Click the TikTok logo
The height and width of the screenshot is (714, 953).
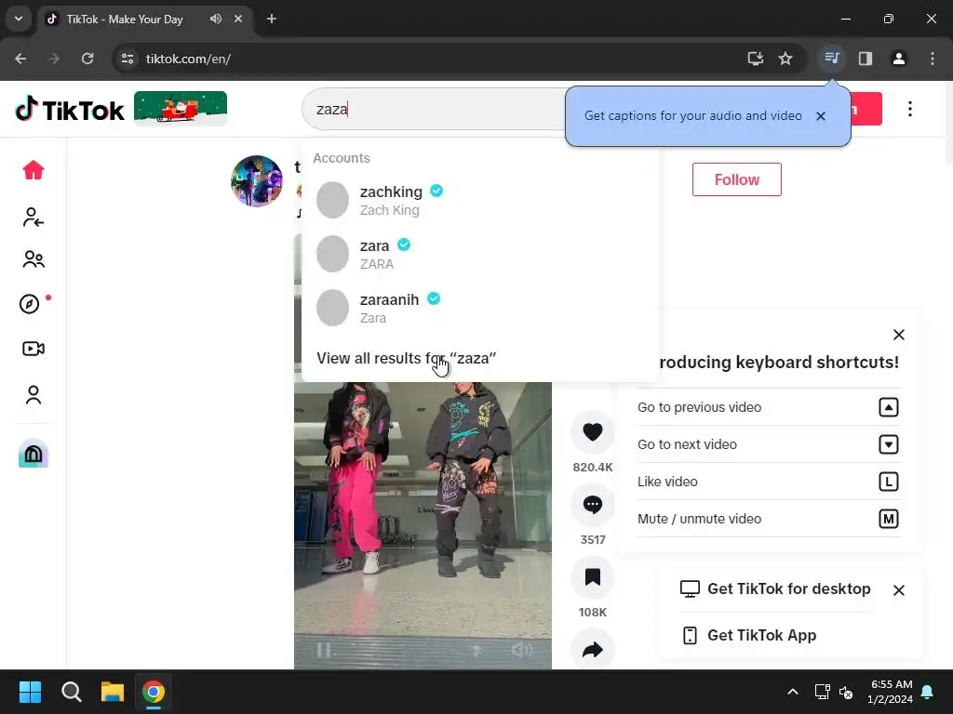[69, 110]
